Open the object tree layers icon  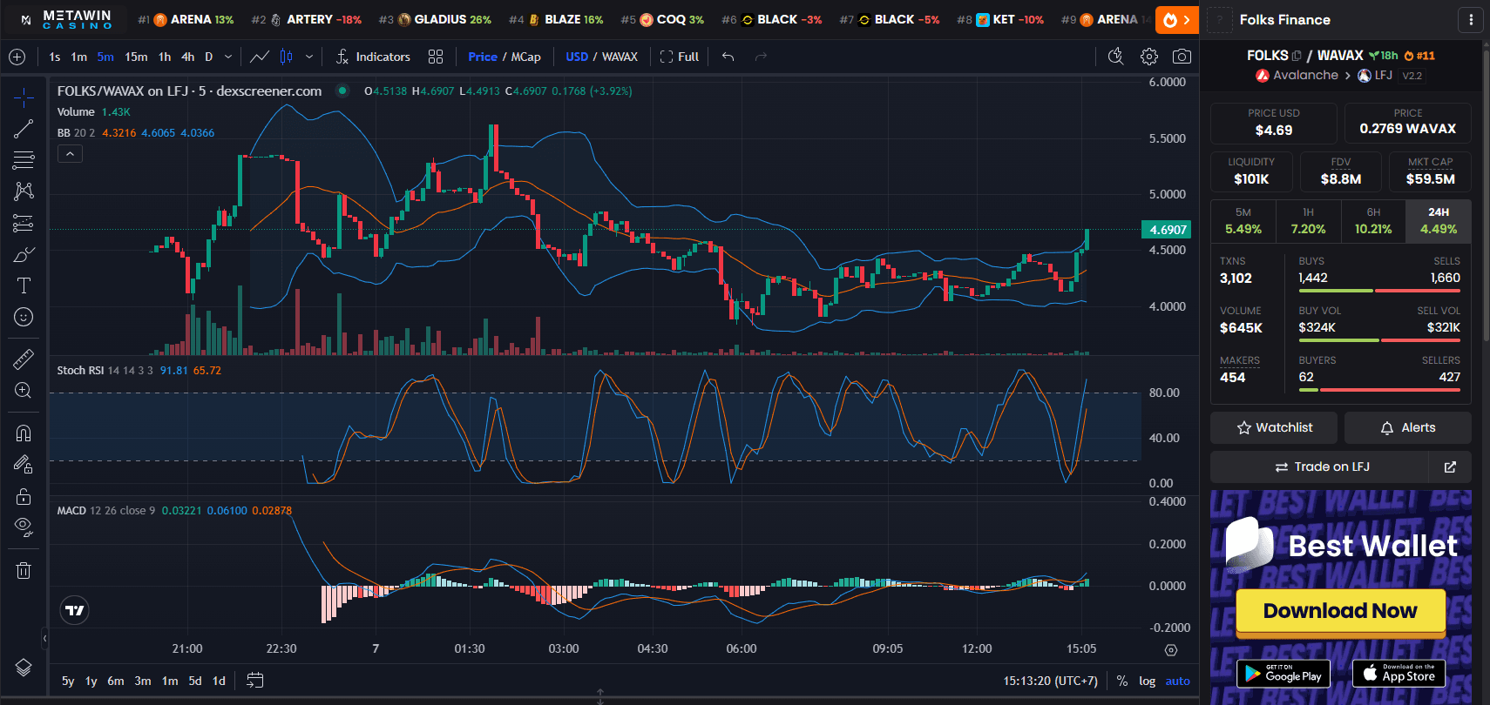click(x=24, y=668)
